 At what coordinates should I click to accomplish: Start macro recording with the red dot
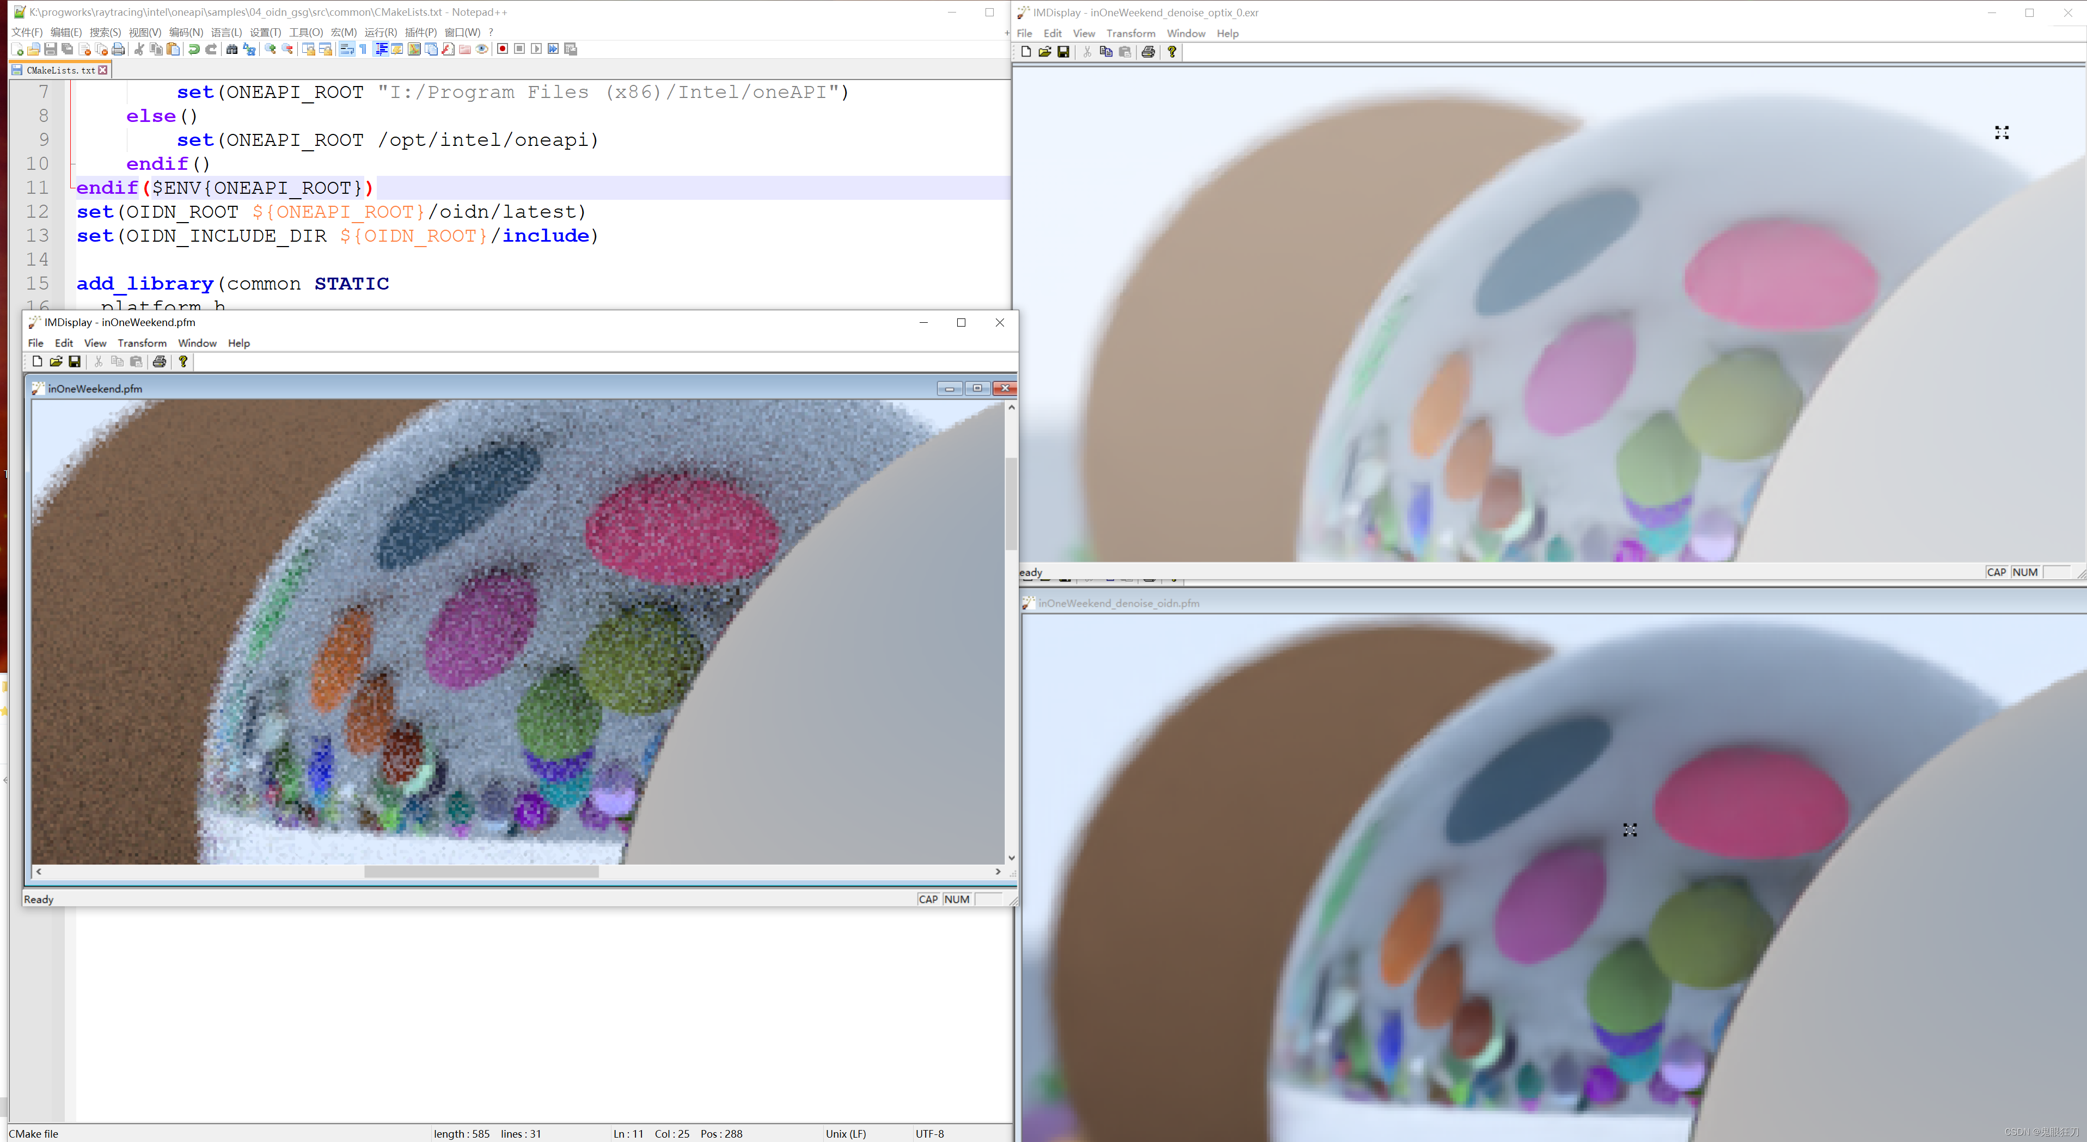[503, 50]
